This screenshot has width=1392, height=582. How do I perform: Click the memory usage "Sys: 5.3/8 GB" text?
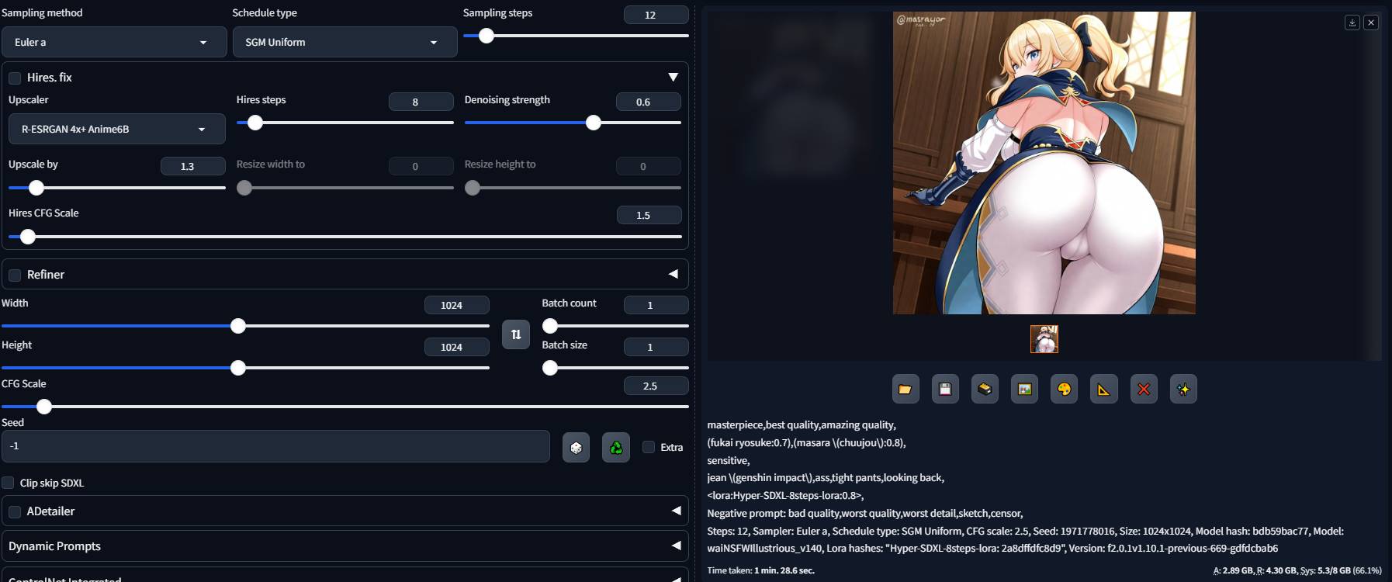coord(1325,570)
